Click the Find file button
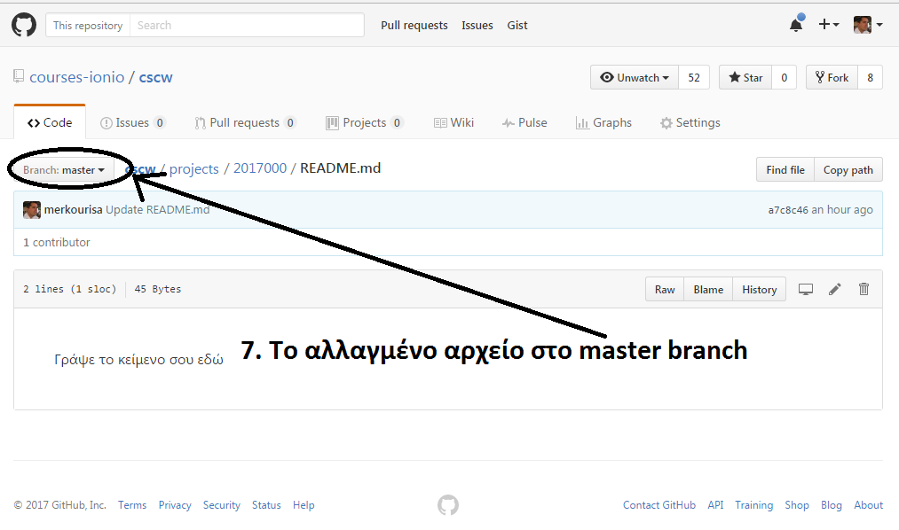899x530 pixels. coord(785,169)
